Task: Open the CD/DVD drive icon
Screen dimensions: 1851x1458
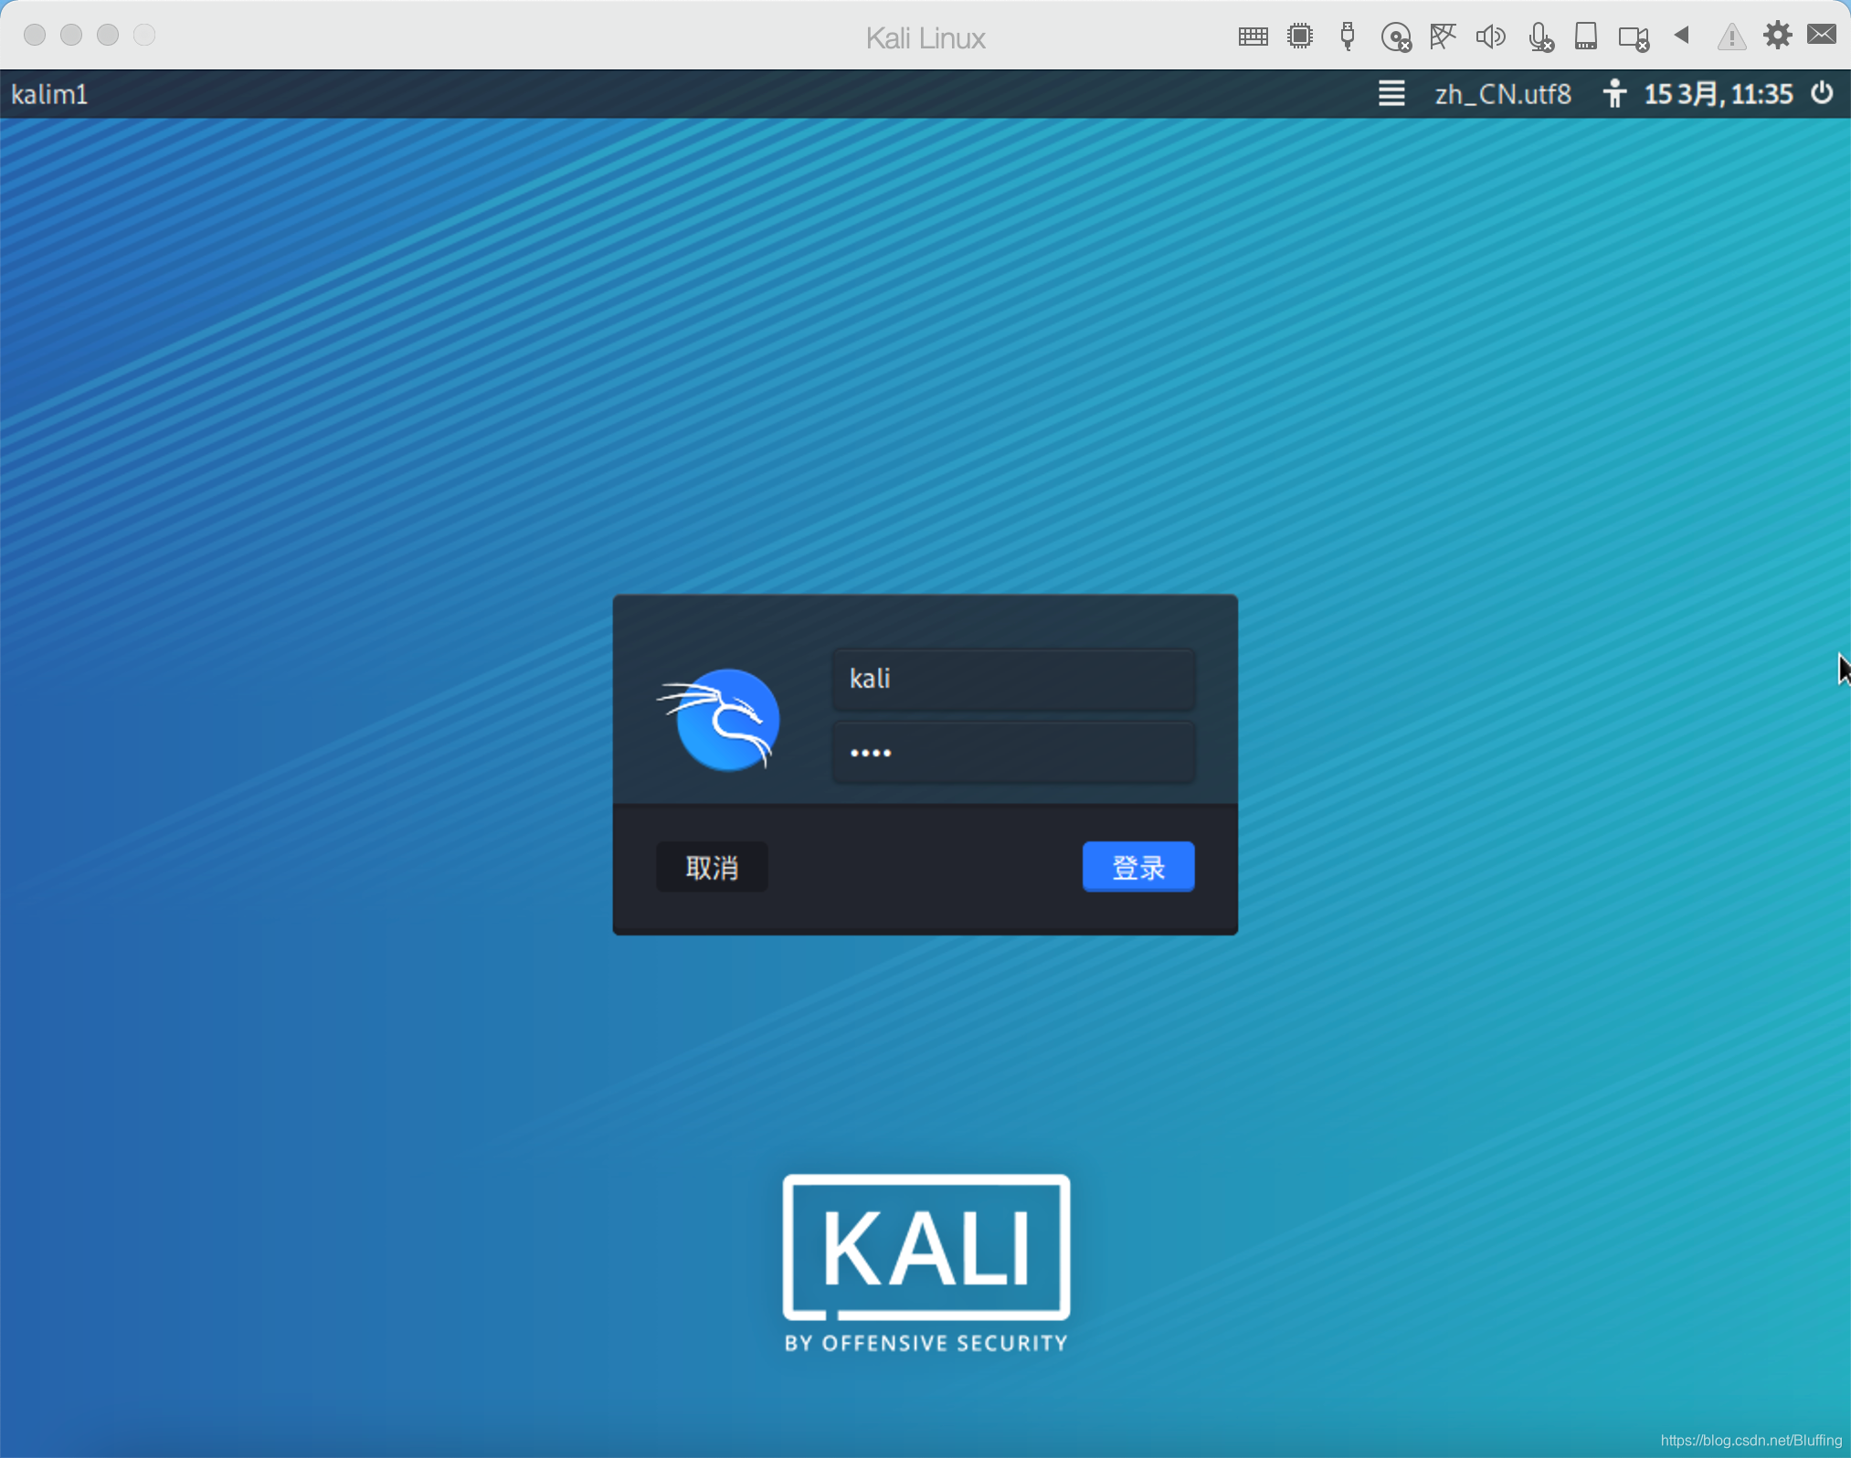Action: (x=1395, y=37)
